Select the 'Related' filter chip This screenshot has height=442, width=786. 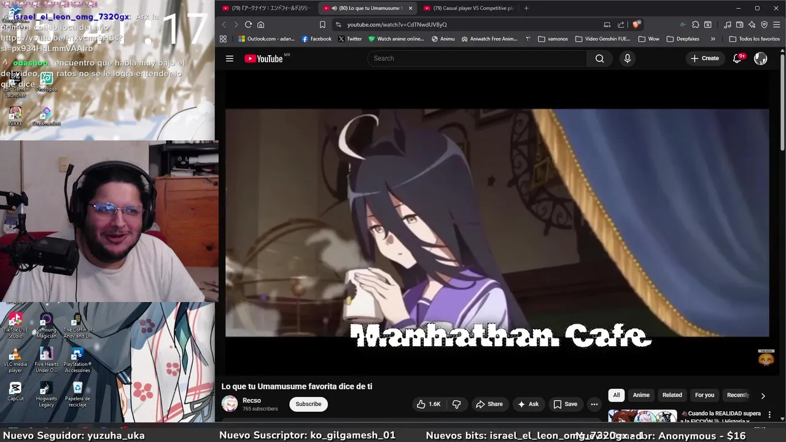pos(672,395)
